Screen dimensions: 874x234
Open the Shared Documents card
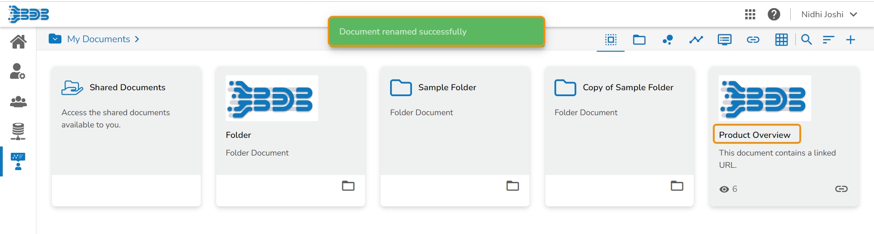point(127,88)
